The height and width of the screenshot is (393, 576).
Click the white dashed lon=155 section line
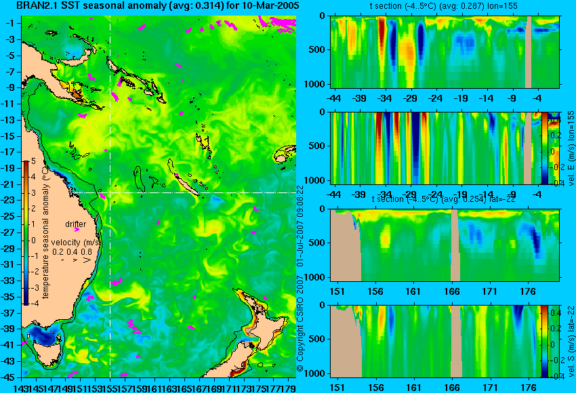[x=110, y=196]
